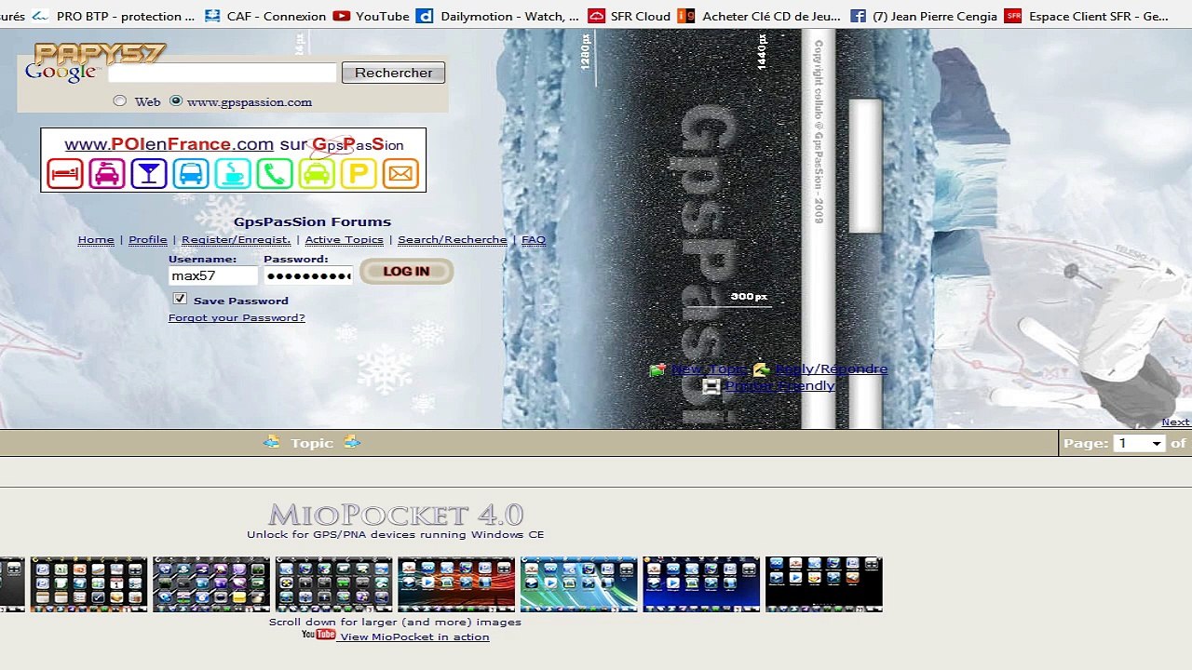Viewport: 1192px width, 670px height.
Task: Click the Register/Enregist. link
Action: [x=237, y=239]
